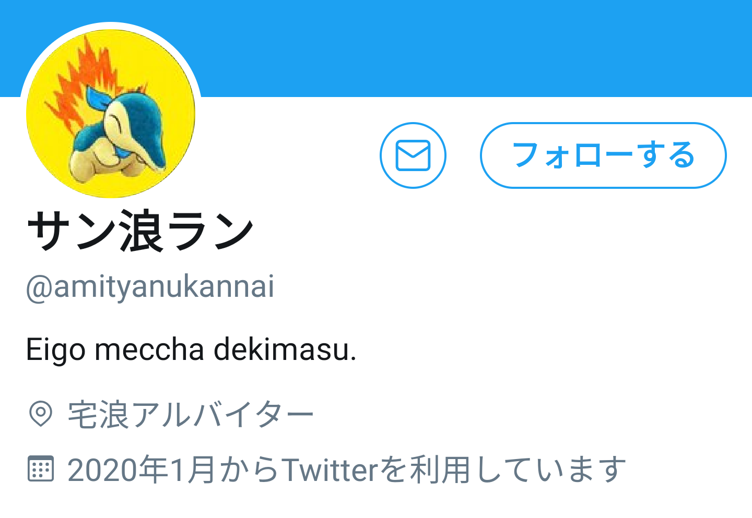Click the を利用しています text
The image size is (752, 518).
(502, 469)
